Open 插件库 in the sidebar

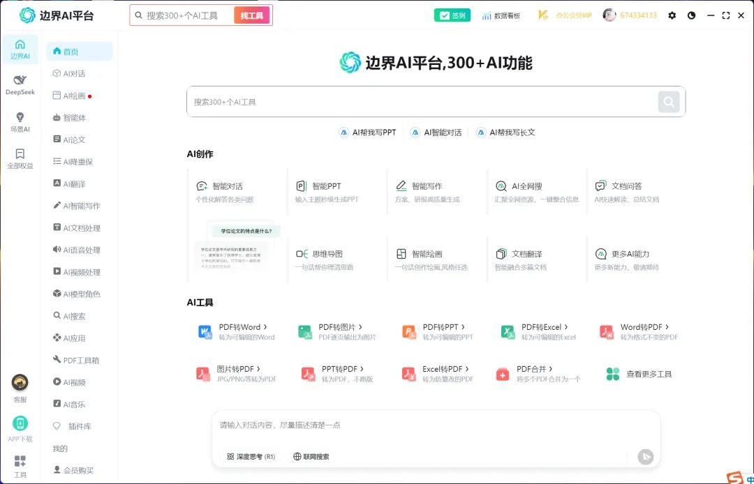click(80, 426)
